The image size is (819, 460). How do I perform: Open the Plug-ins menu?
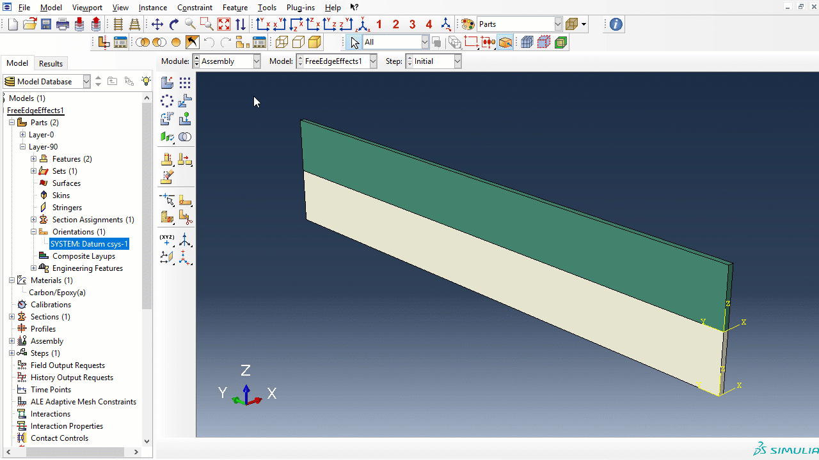pos(301,8)
